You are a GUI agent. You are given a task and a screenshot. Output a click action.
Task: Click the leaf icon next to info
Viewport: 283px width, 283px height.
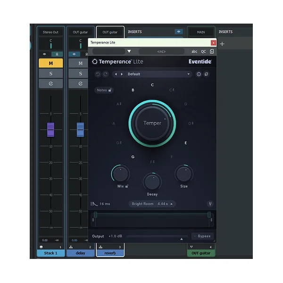(x=206, y=74)
